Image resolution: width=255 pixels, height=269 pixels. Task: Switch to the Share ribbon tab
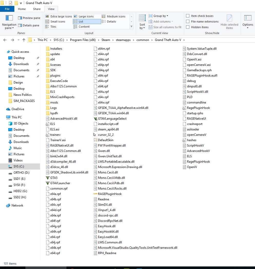[x=37, y=9]
